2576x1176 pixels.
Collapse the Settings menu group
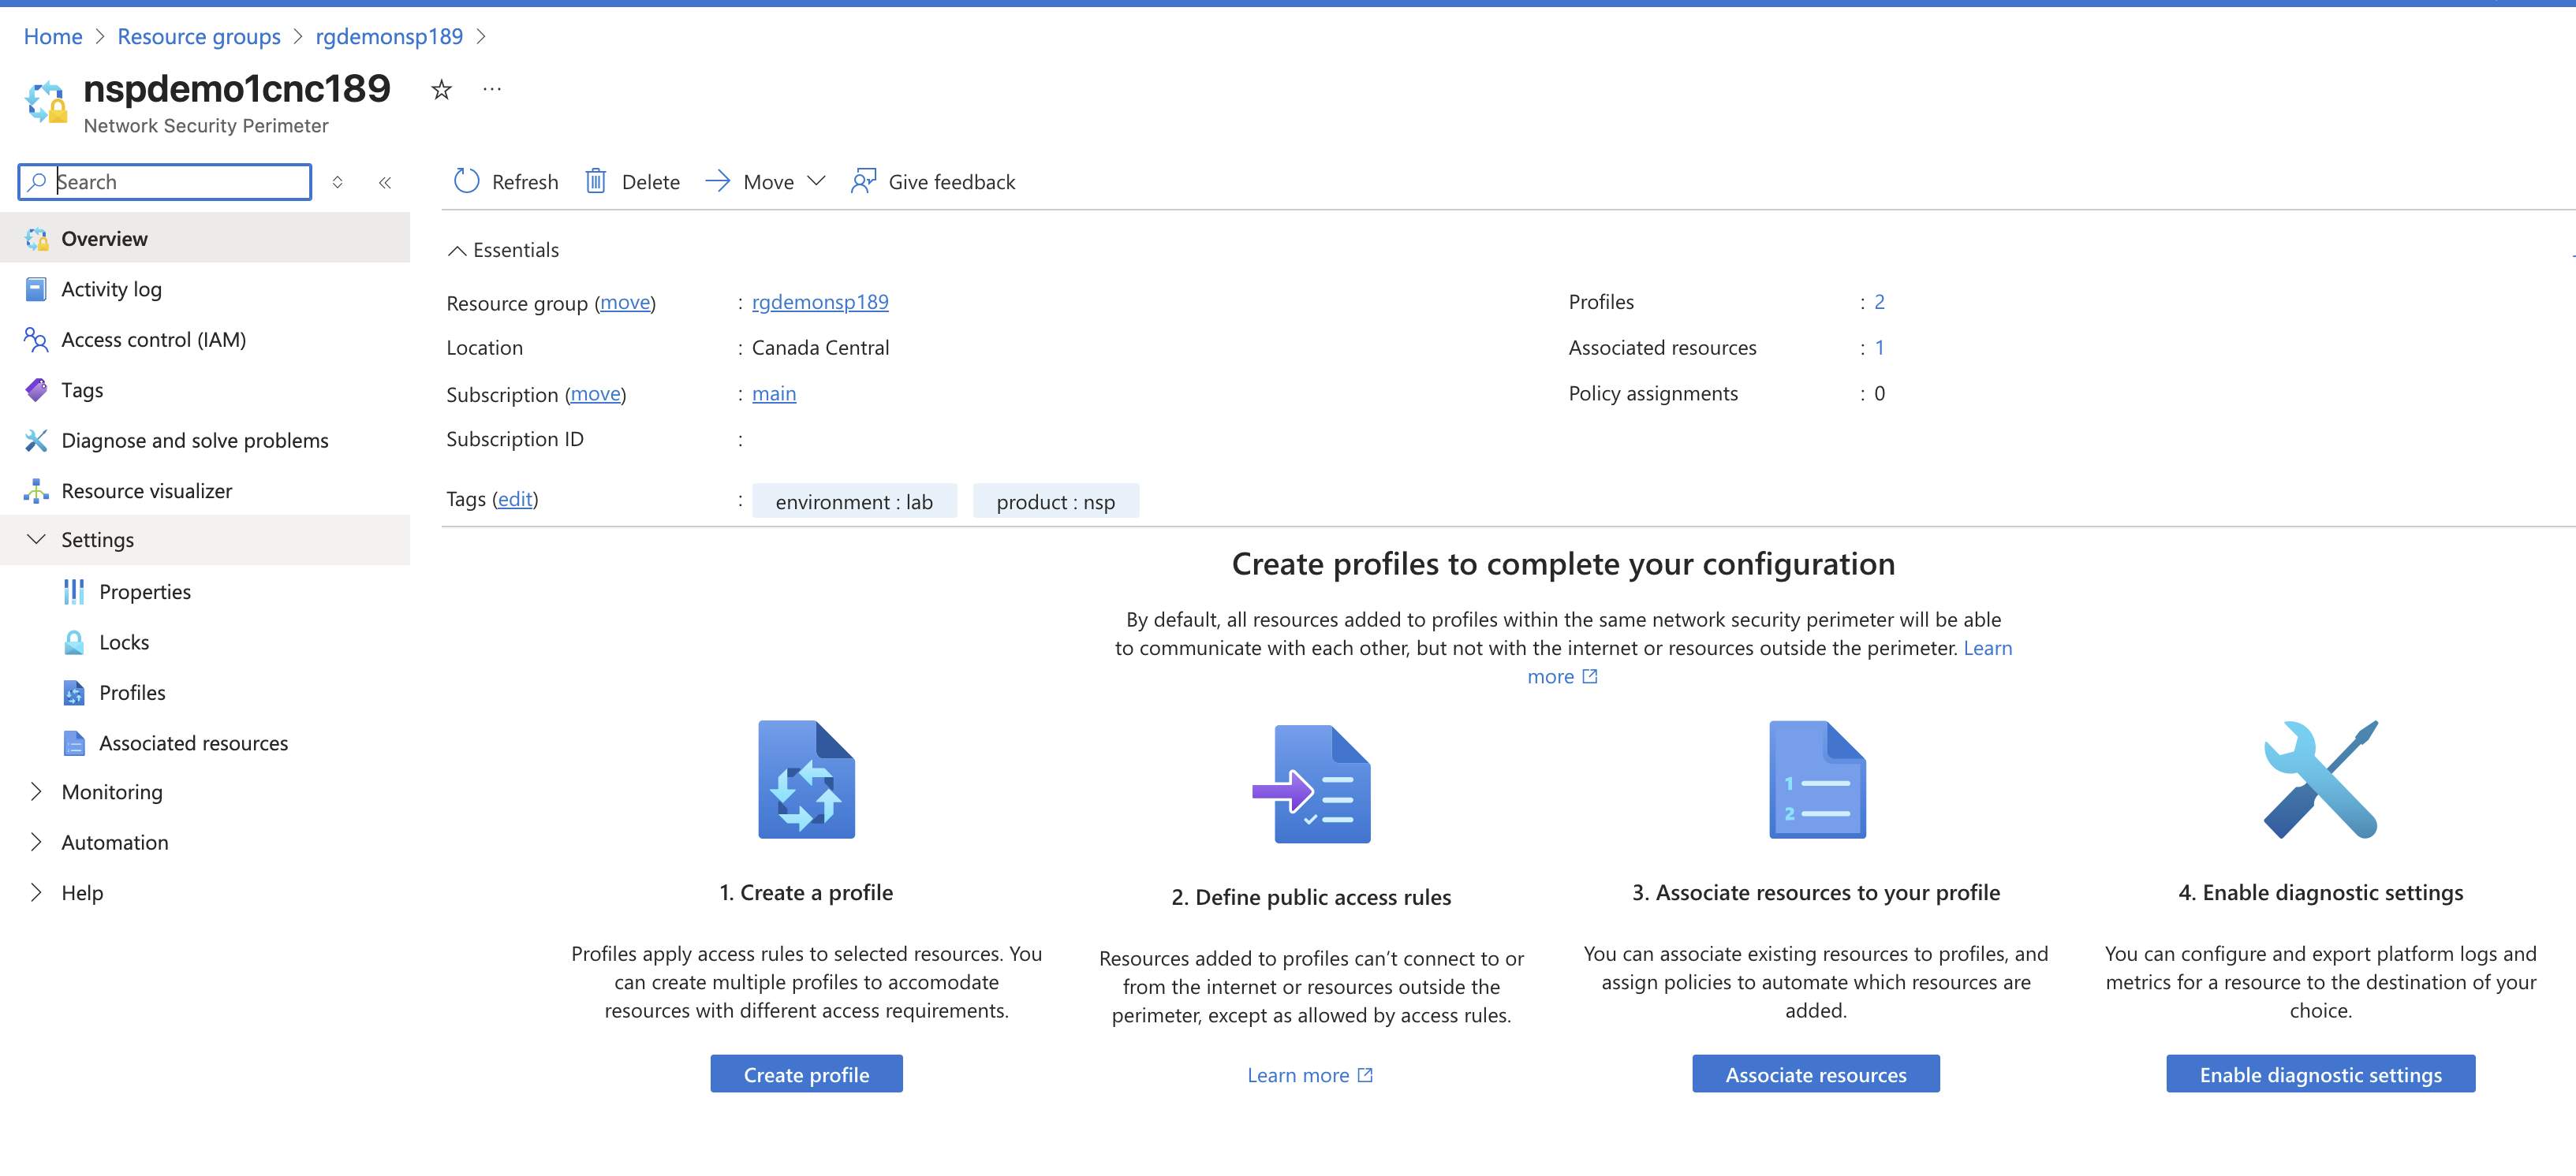click(x=36, y=540)
